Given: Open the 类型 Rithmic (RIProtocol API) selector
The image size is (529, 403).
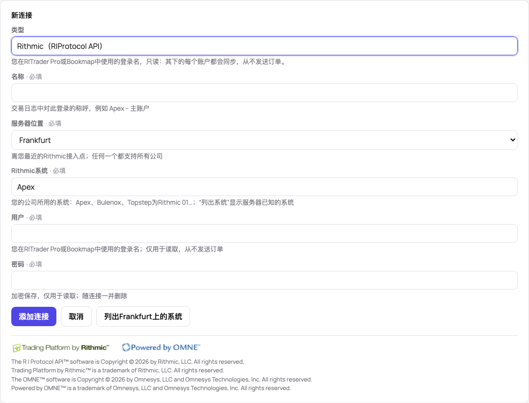Looking at the screenshot, I should click(x=264, y=46).
